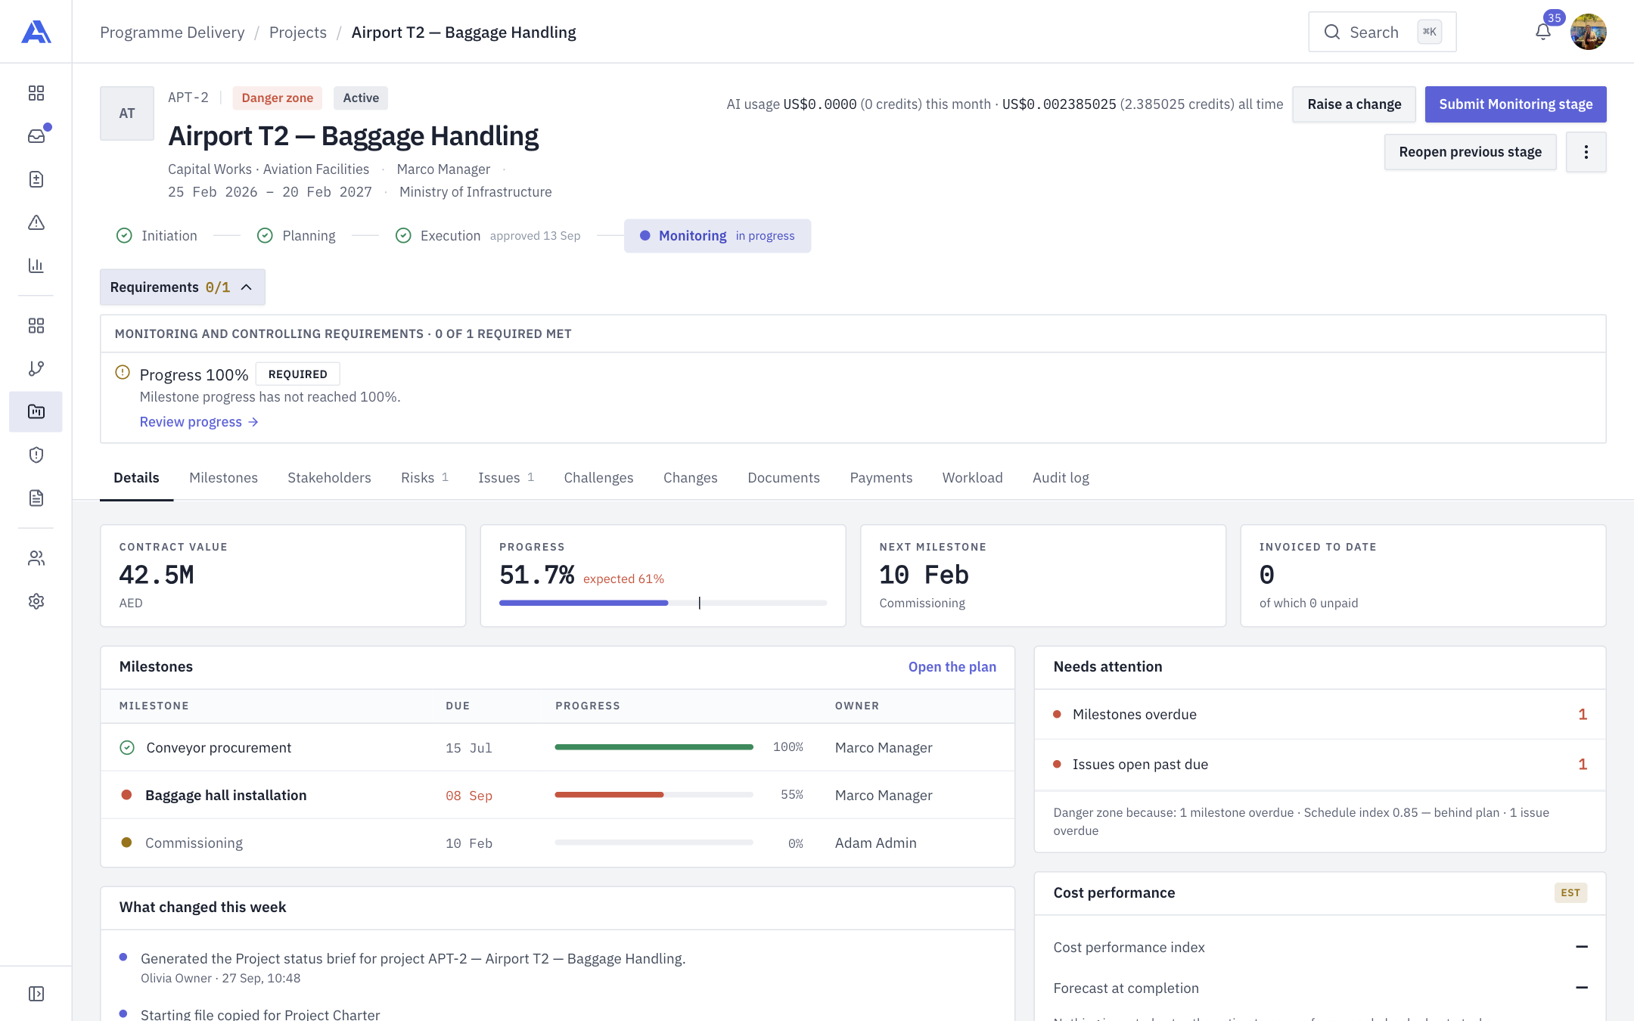Go to Projects breadcrumb
Screen dimensions: 1634x1021
[298, 33]
